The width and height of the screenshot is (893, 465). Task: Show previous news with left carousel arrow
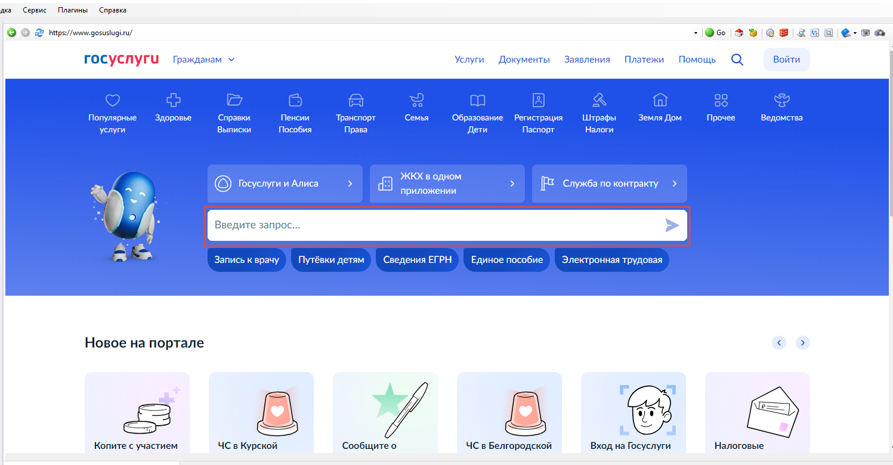[779, 343]
